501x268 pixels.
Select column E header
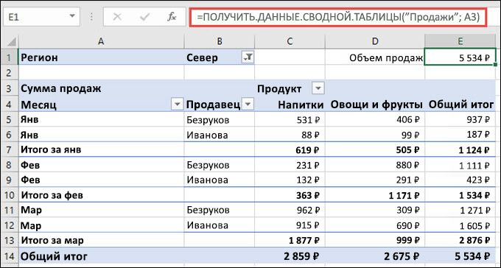(460, 41)
